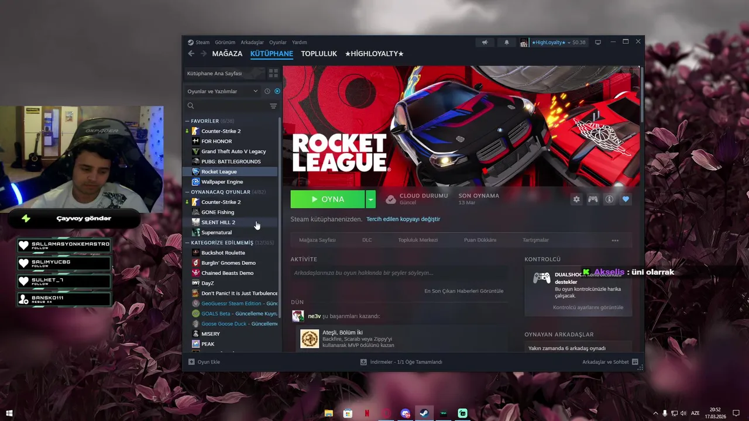Toggle Rocket League favorite heart
Screen dimensions: 749x421
[x=626, y=199]
